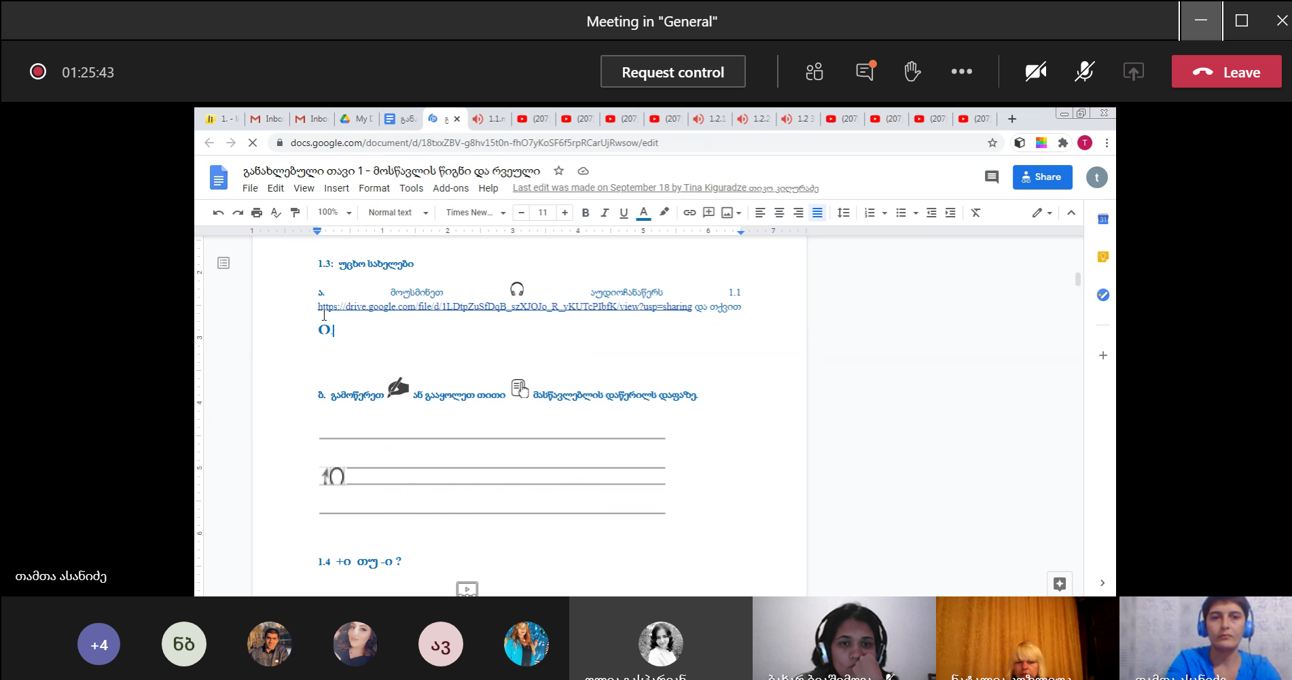The image size is (1292, 680).
Task: Open more actions ellipsis menu
Action: point(961,71)
